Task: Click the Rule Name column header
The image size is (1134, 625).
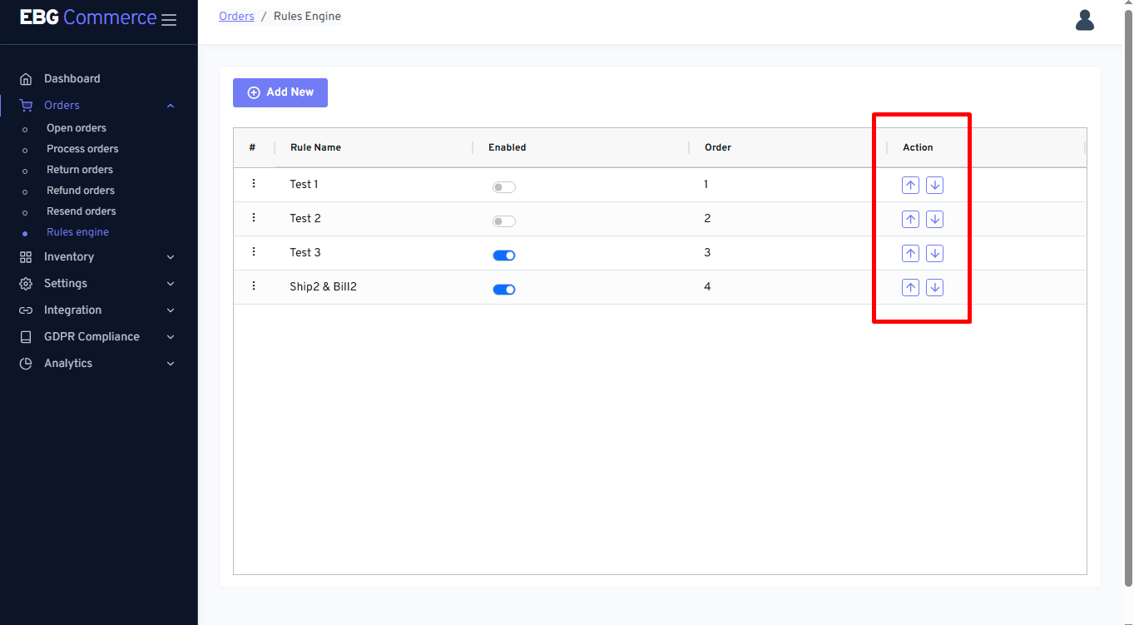Action: [x=315, y=147]
